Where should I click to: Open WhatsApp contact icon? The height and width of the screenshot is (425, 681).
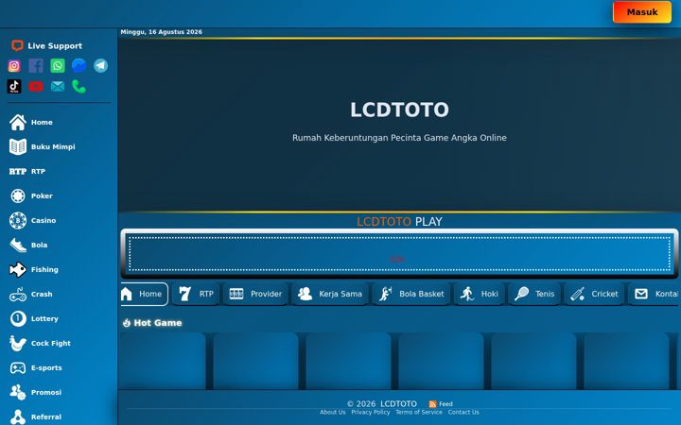58,65
